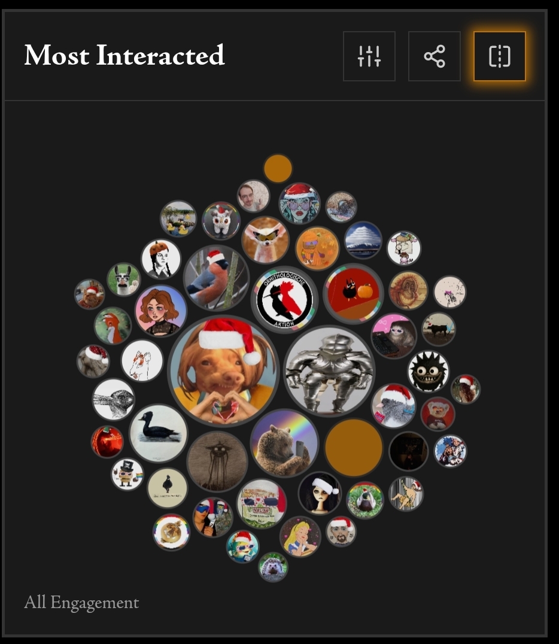Open the black spiky monster avatar
Screen dimensions: 559x644
[429, 371]
